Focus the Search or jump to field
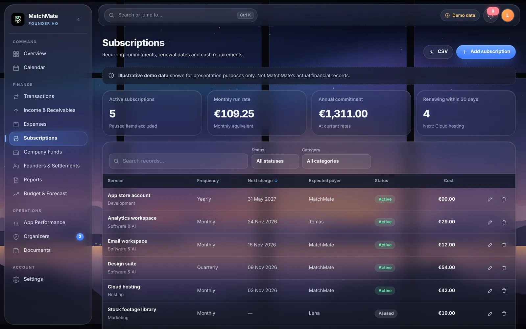This screenshot has width=526, height=329. tap(181, 15)
